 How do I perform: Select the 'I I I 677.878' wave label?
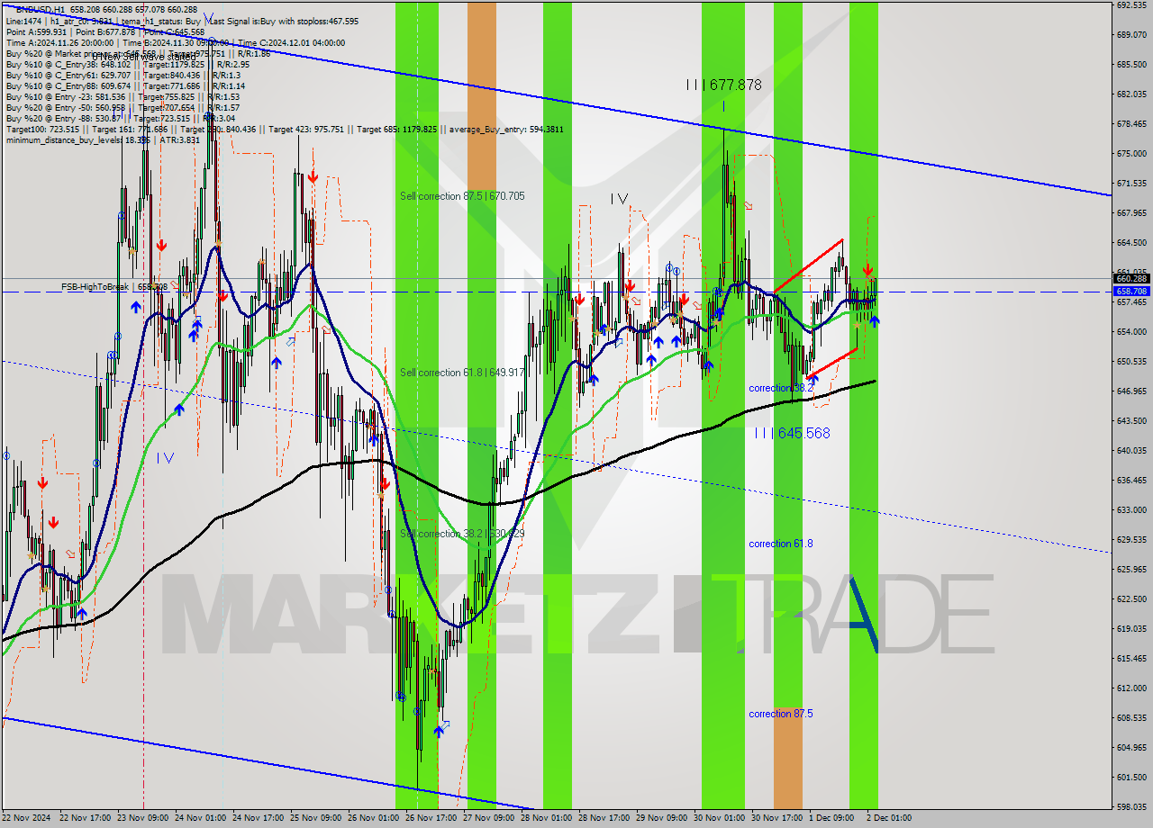723,85
